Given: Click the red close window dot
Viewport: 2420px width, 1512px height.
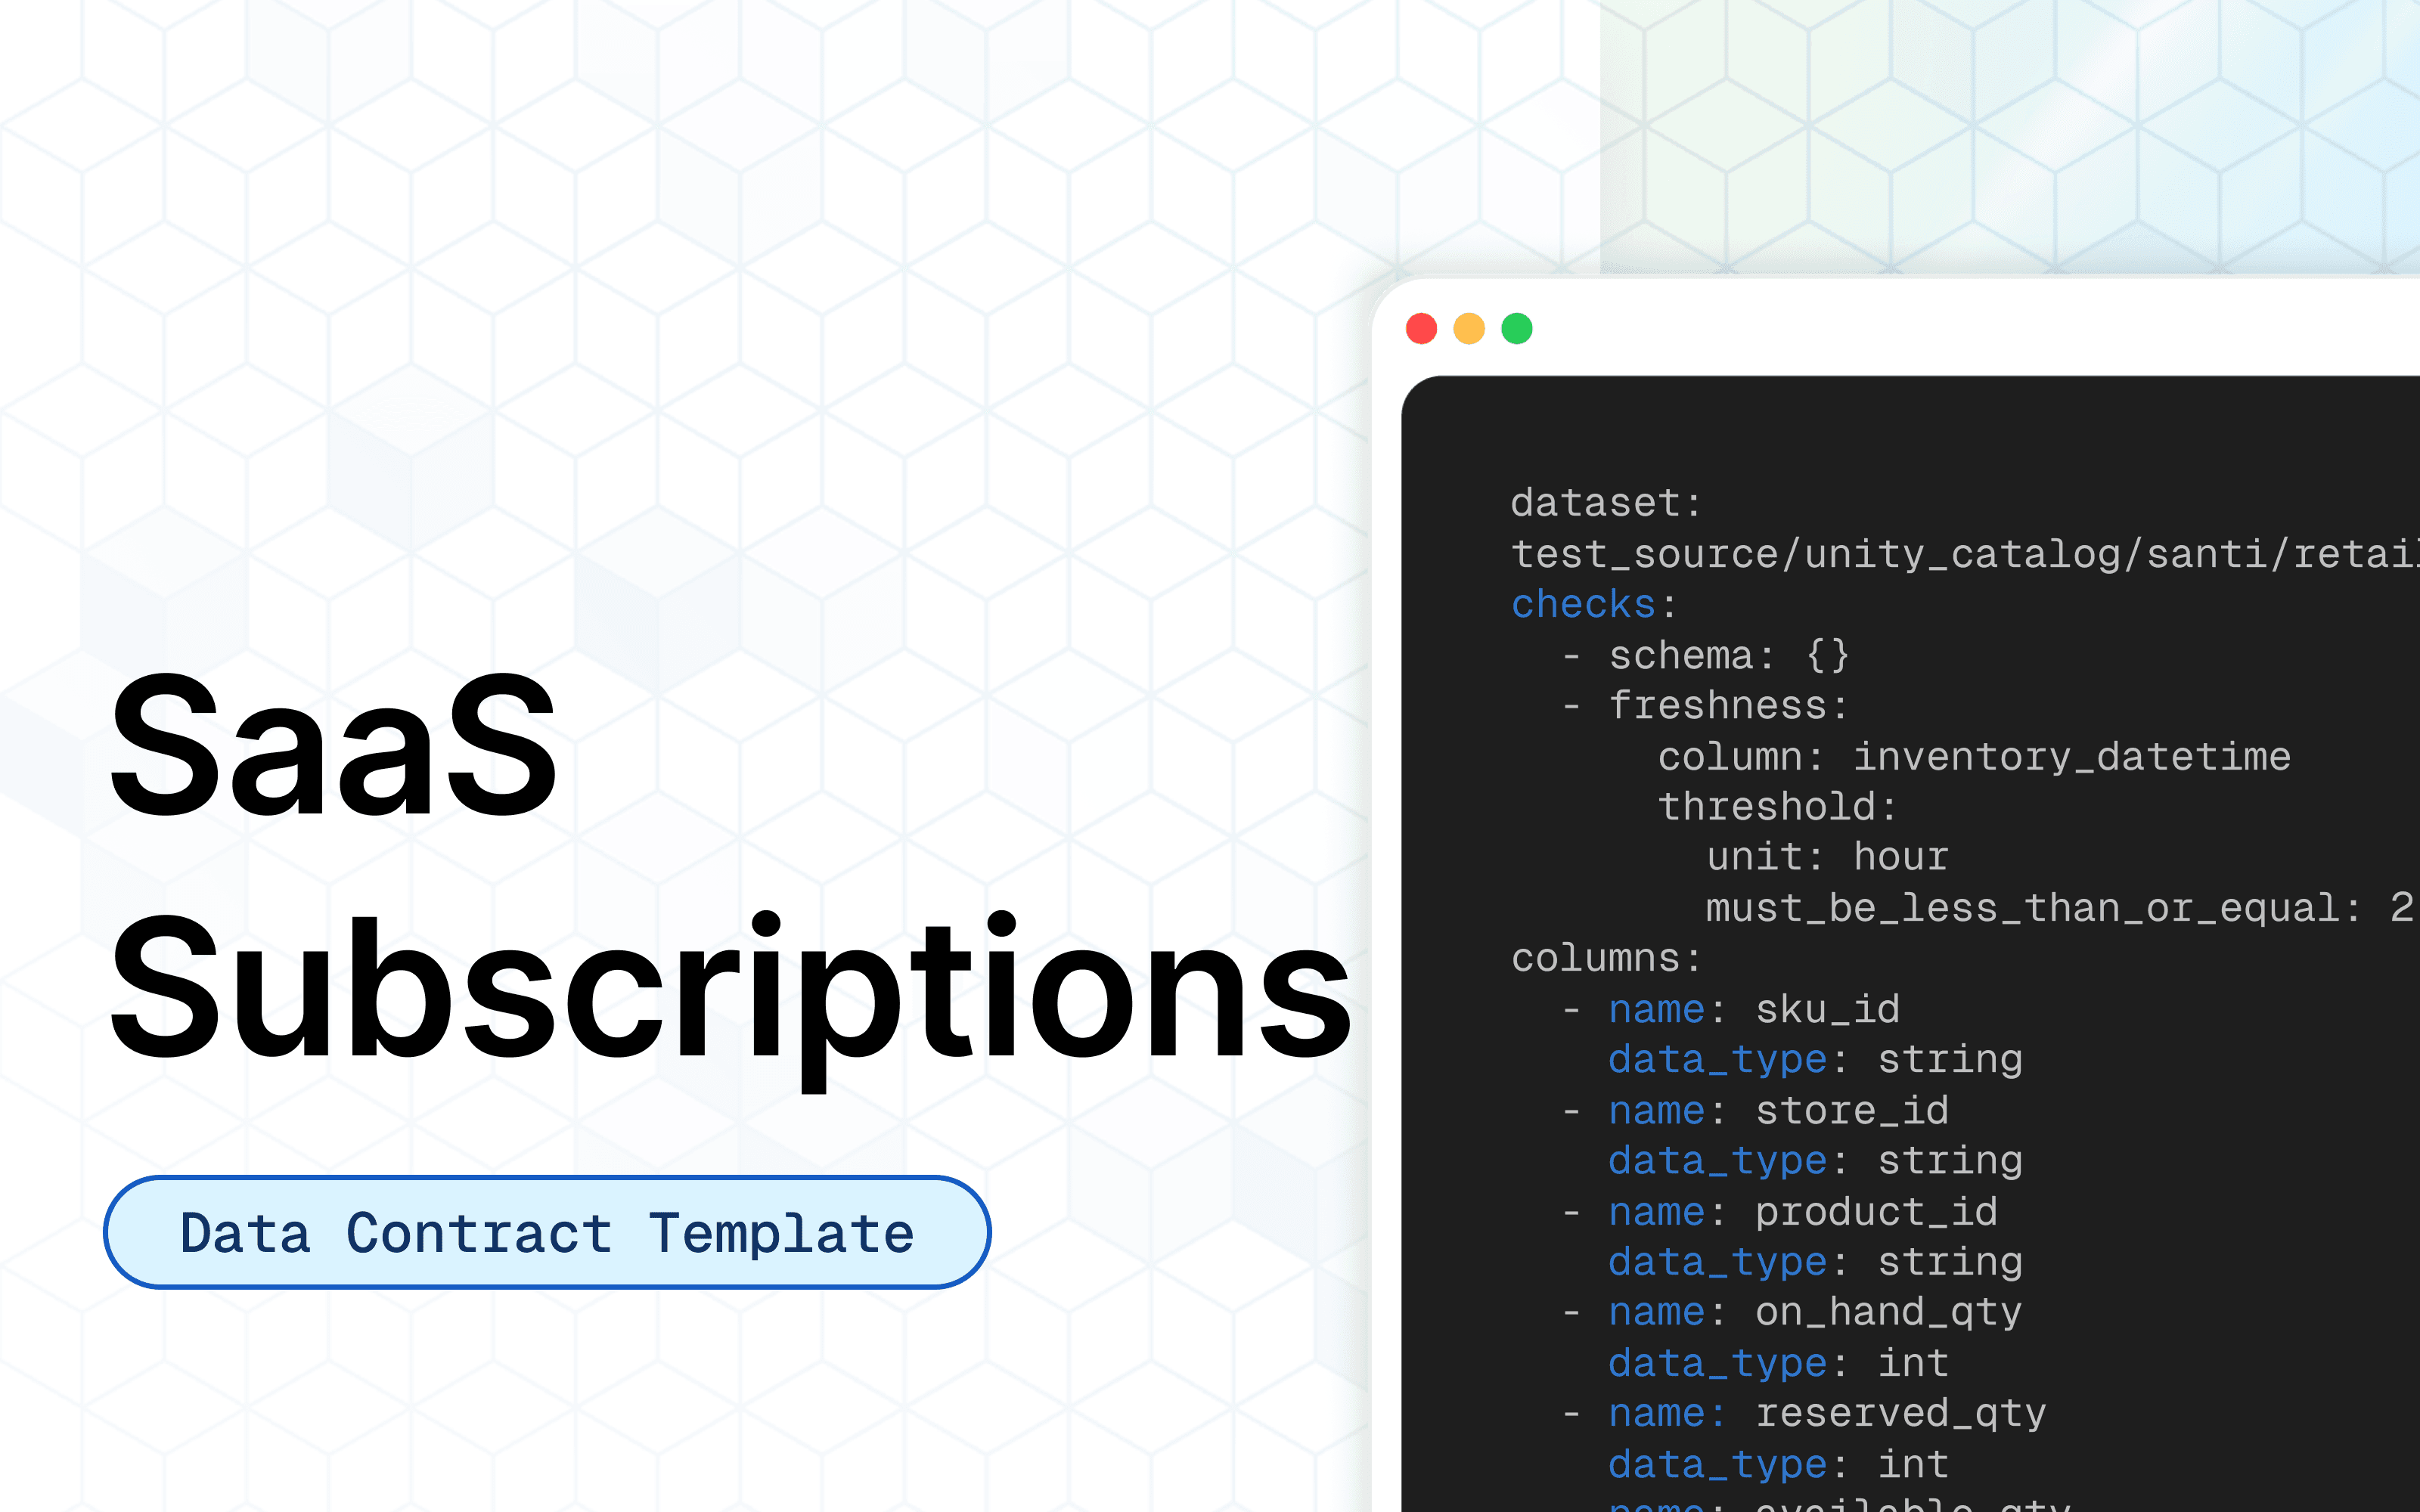Looking at the screenshot, I should (x=1421, y=328).
